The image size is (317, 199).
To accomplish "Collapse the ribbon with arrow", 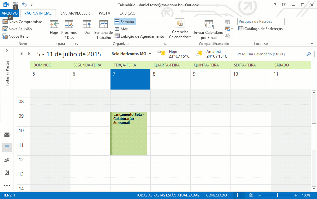I will (312, 44).
